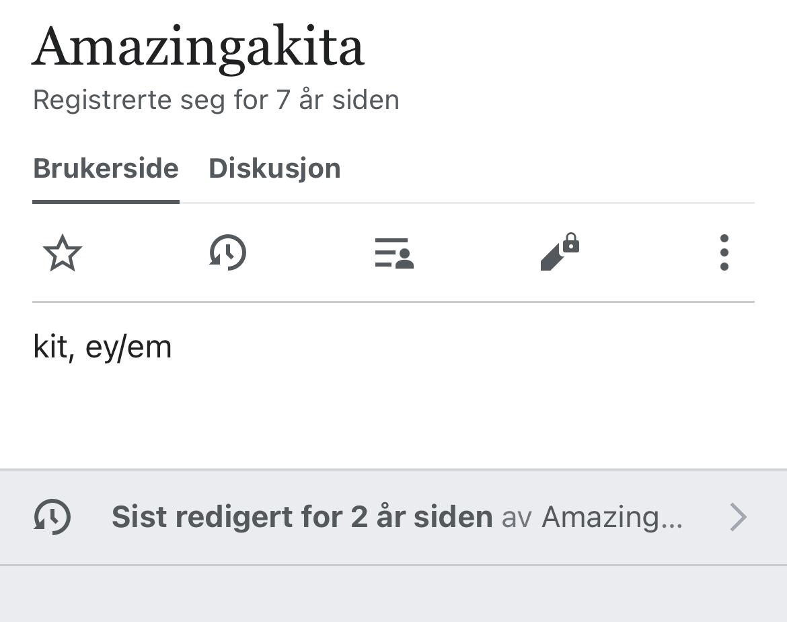Screen dimensions: 787x622
Task: Click history icon beside 'Sist redigert'
Action: 52,517
